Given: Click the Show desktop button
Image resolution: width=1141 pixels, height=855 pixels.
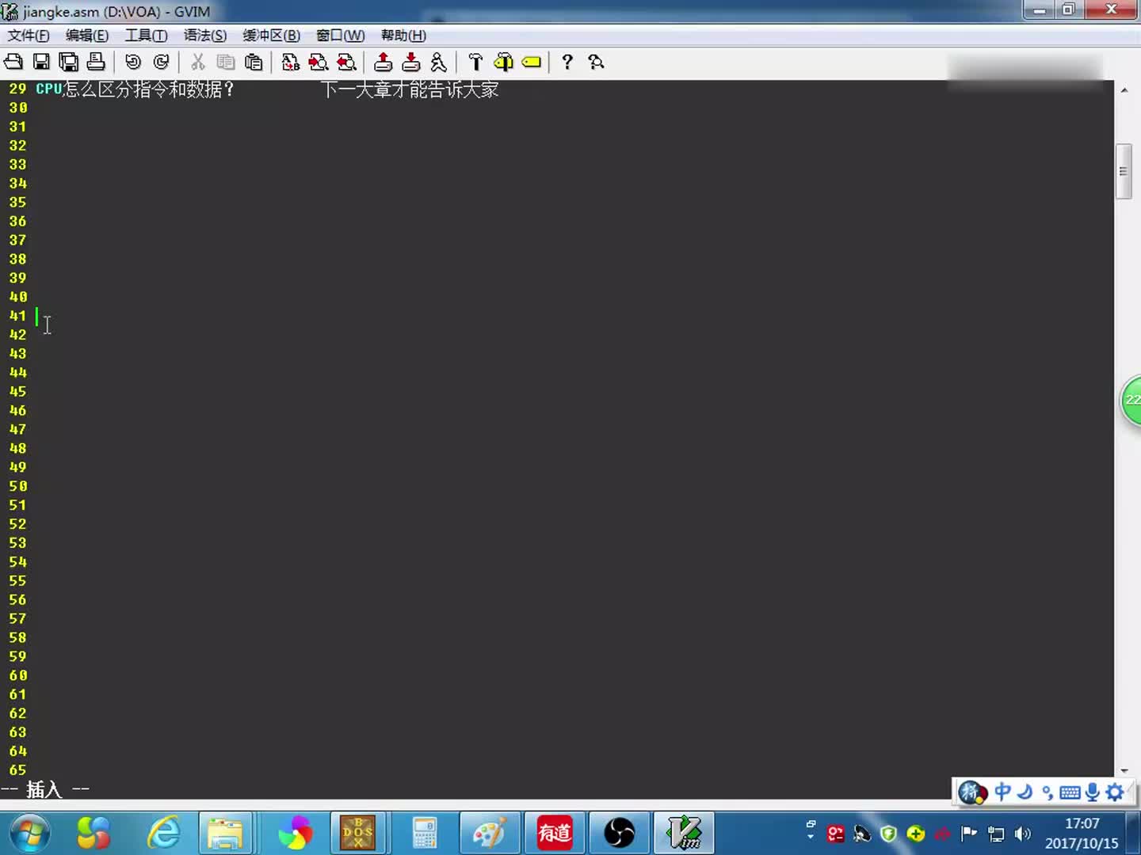Looking at the screenshot, I should tap(1134, 833).
